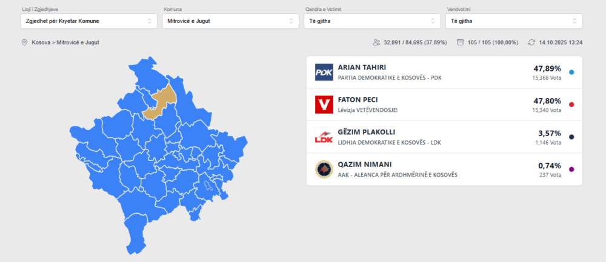This screenshot has height=262, width=606.
Task: Click the AAK party emblem icon
Action: (x=324, y=169)
